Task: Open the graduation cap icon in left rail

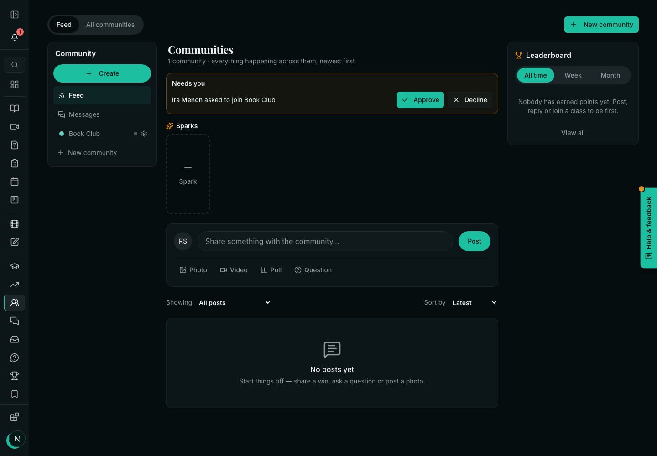Action: [x=15, y=266]
